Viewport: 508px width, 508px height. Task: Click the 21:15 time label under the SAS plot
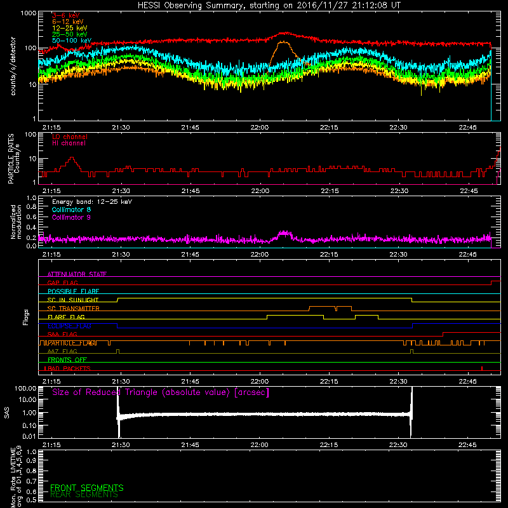[51, 445]
